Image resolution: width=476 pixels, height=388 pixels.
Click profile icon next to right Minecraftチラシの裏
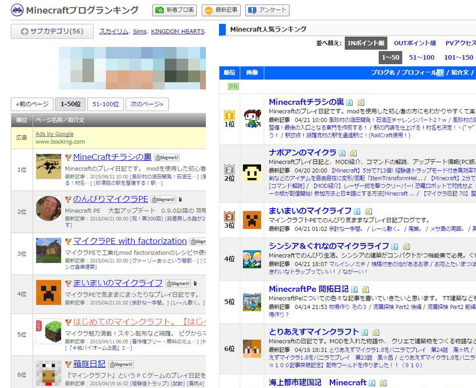(350, 103)
